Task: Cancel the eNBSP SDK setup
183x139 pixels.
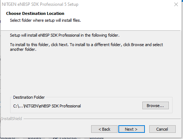Action: (162, 129)
